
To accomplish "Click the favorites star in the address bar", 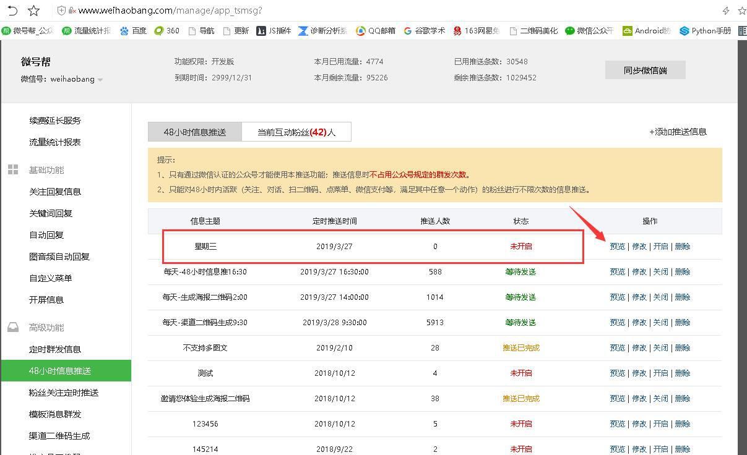I will (33, 10).
